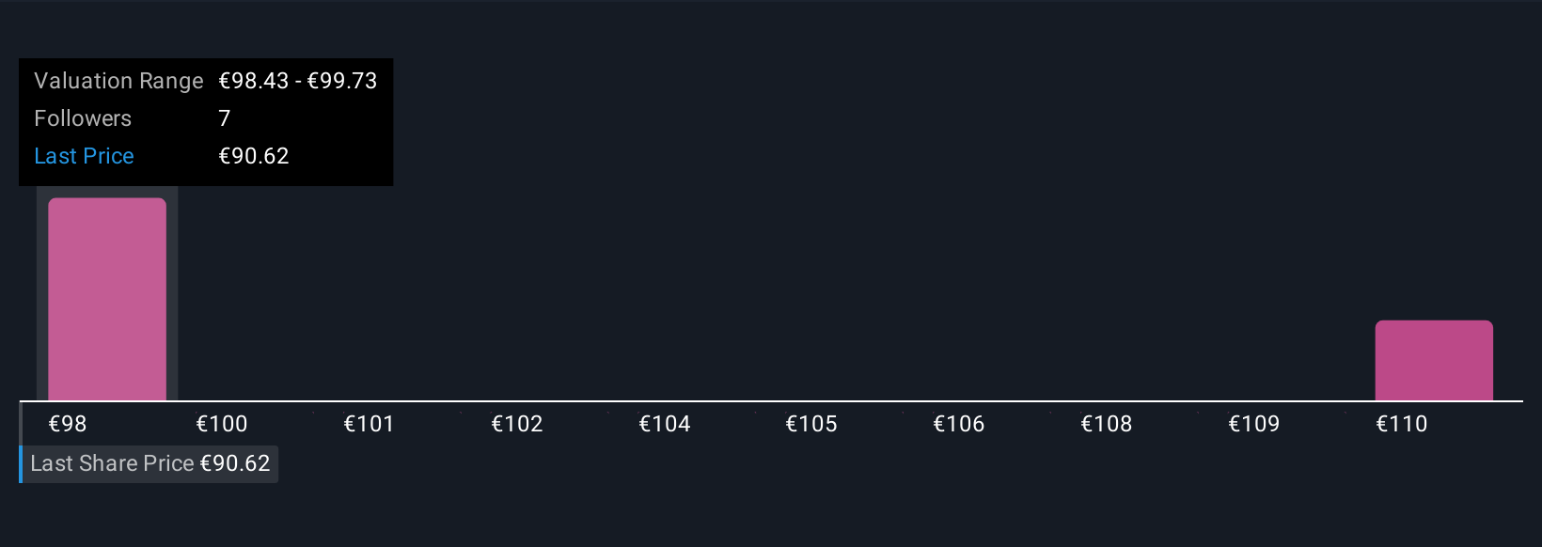
Task: Select the short pink bar at €110
Action: [1434, 361]
